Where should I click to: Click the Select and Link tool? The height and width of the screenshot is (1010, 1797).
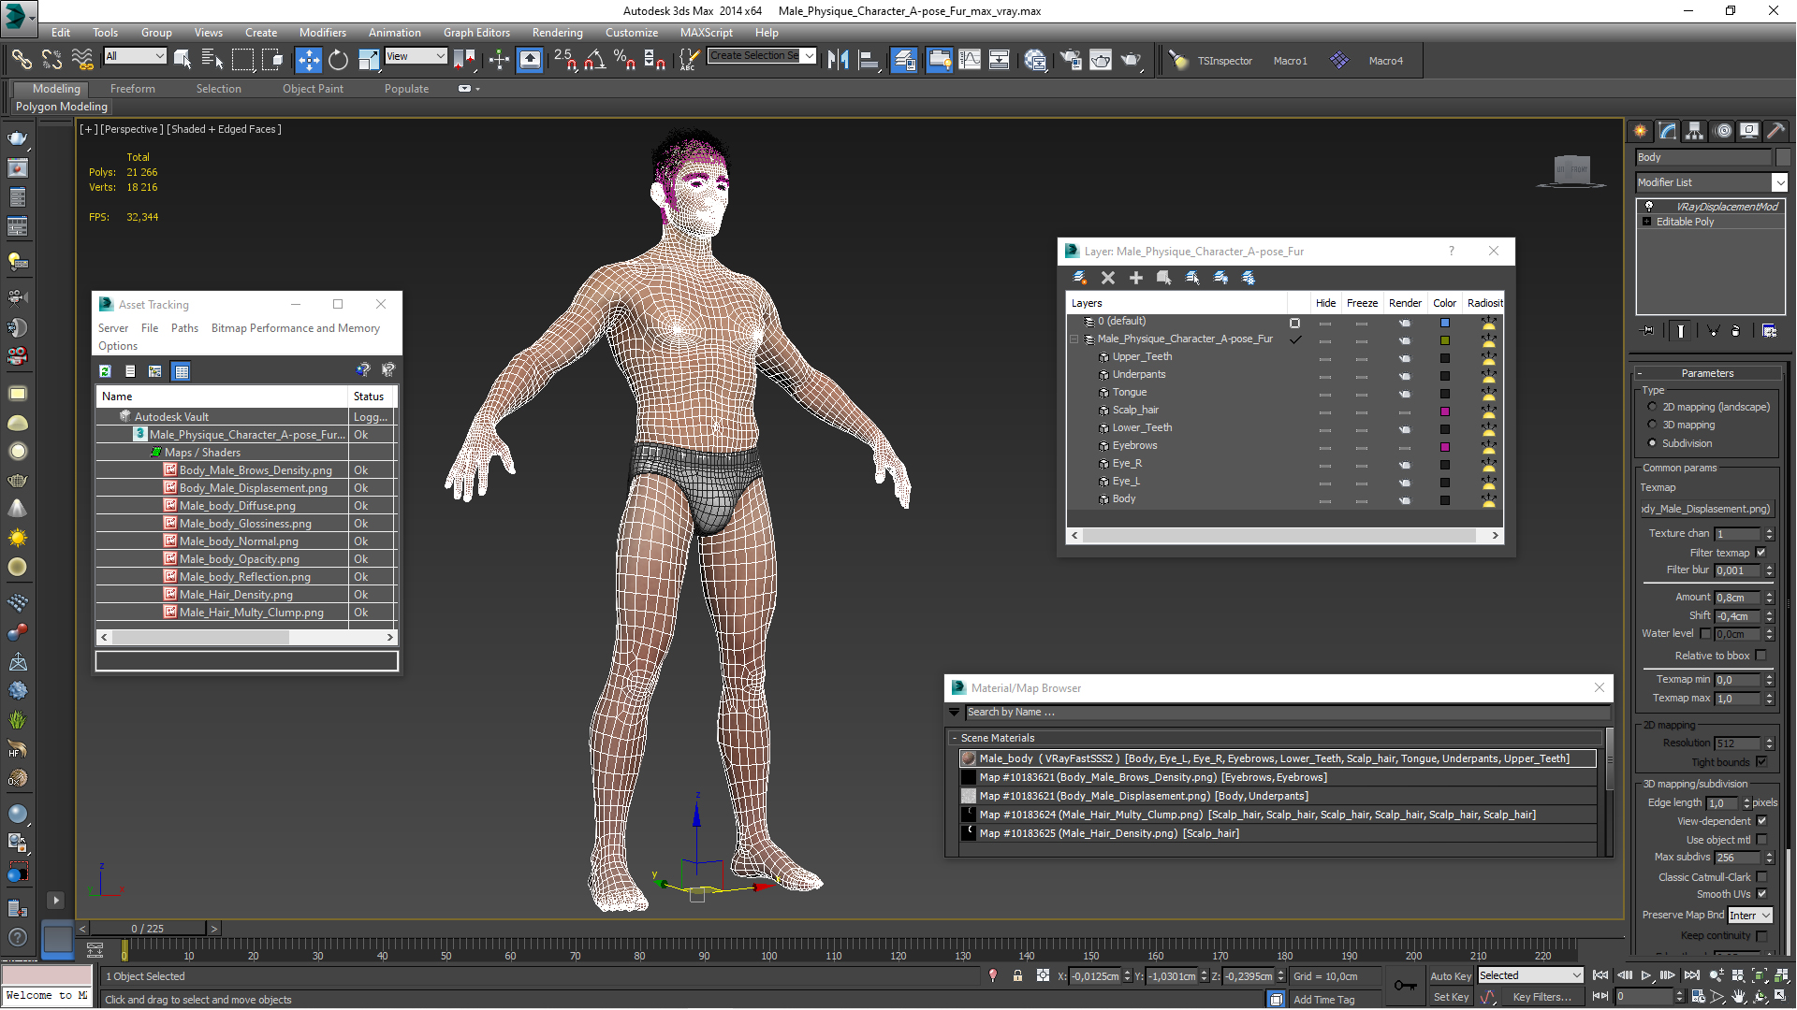[21, 60]
